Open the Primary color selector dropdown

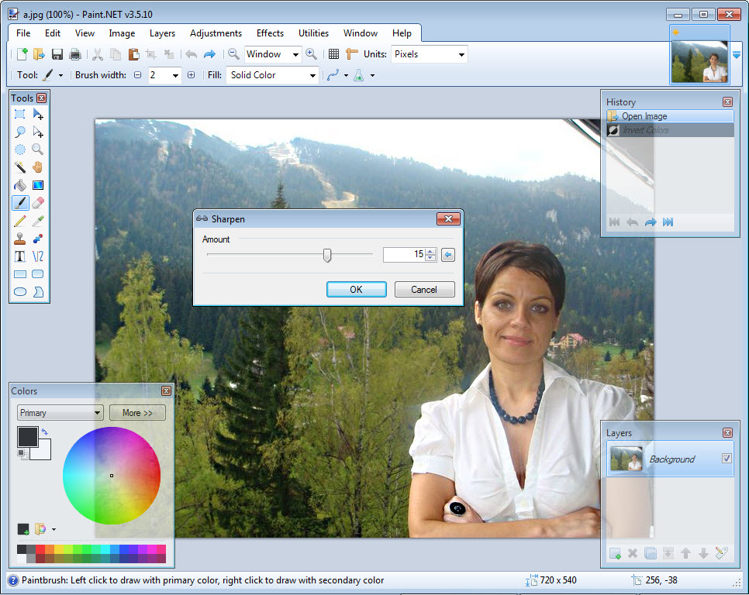click(x=60, y=413)
